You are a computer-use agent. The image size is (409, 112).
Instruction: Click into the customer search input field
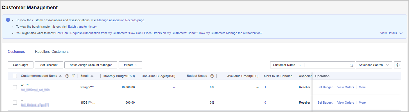(326, 65)
